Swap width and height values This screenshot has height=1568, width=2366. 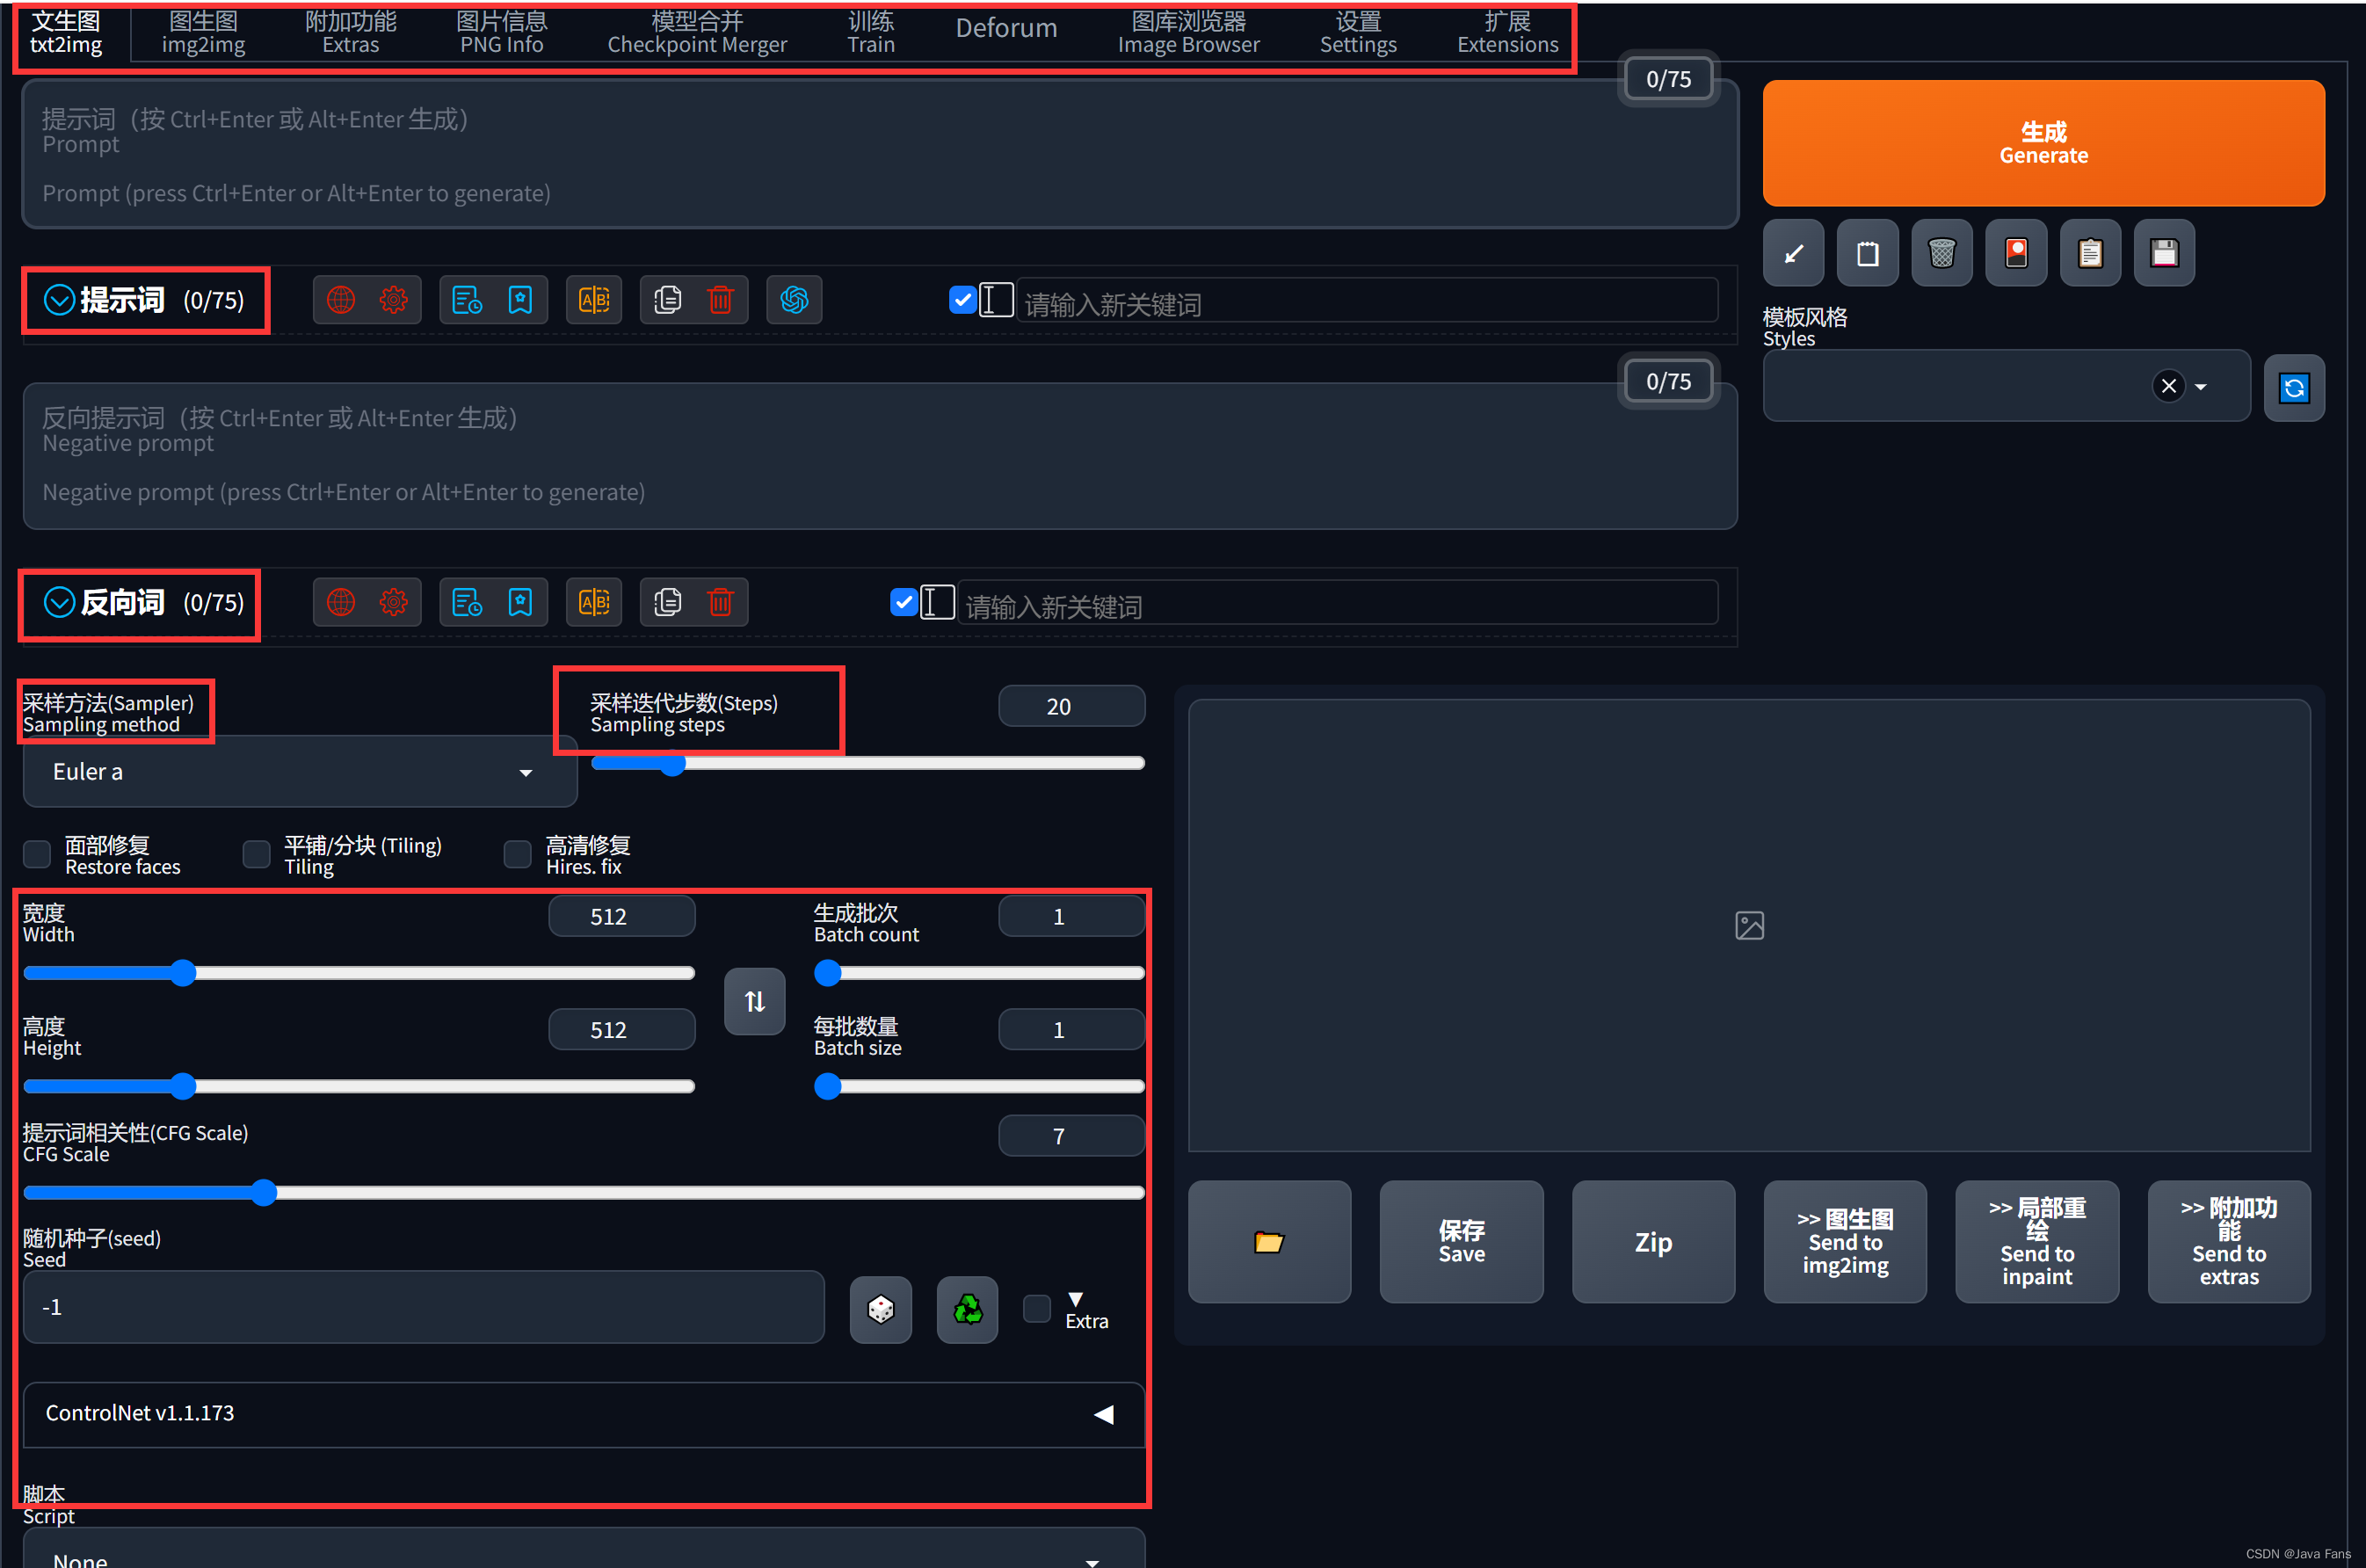[755, 1001]
